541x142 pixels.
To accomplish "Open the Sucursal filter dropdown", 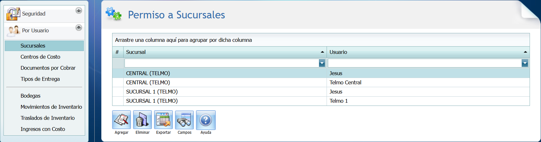I will [322, 63].
